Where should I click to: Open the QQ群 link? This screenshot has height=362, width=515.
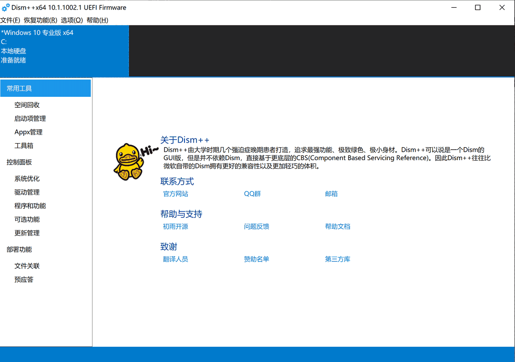pos(252,194)
